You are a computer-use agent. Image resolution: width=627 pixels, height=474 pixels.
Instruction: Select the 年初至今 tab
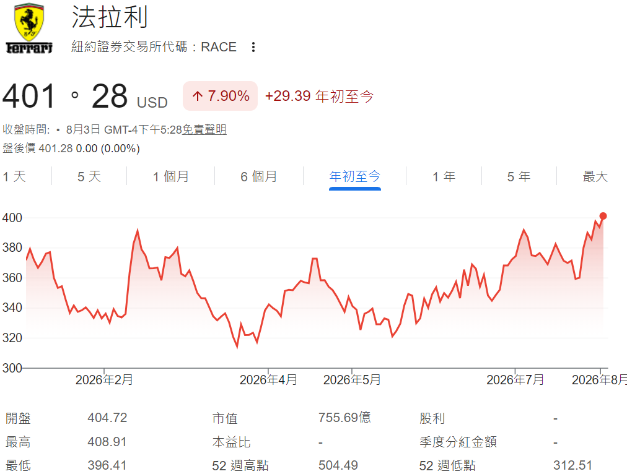click(354, 176)
